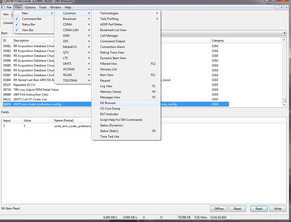This screenshot has width=291, height=222.
Task: Open Bookmark List View
Action: tap(126, 30)
